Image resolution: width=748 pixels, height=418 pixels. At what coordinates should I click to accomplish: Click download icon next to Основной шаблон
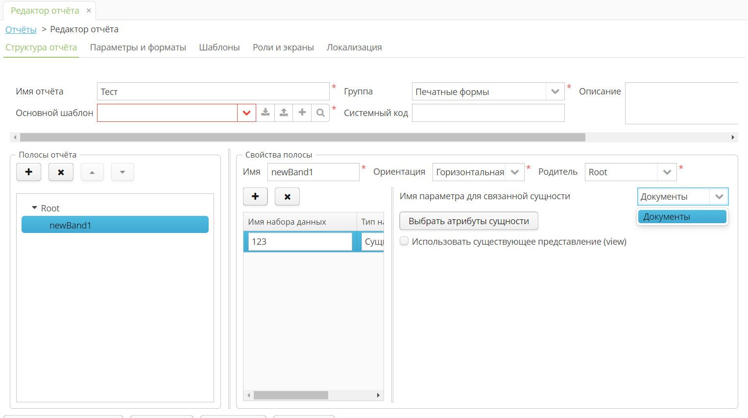click(265, 113)
